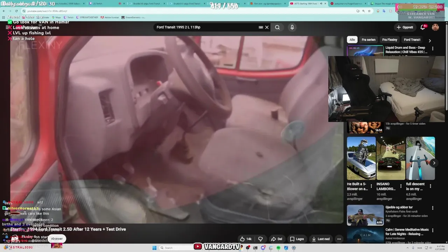The width and height of the screenshot is (448, 252).
Task: Reload the page with browser refresh
Action: [x=16, y=11]
